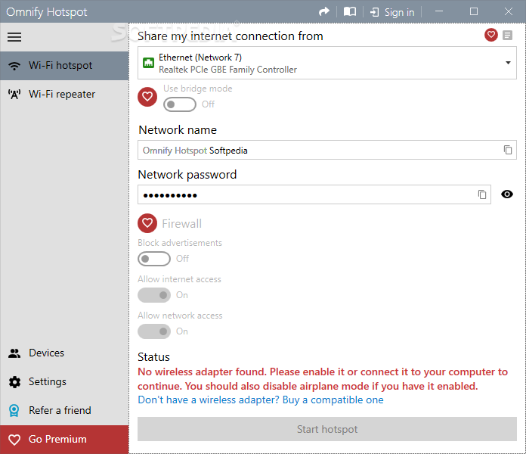This screenshot has width=526, height=454.
Task: Click the Wi-Fi signal icon in sidebar
Action: [14, 66]
